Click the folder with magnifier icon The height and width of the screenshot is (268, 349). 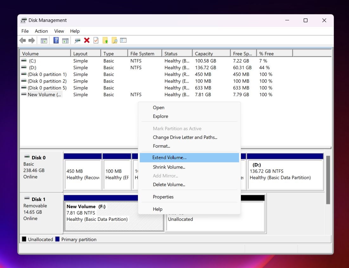[114, 41]
